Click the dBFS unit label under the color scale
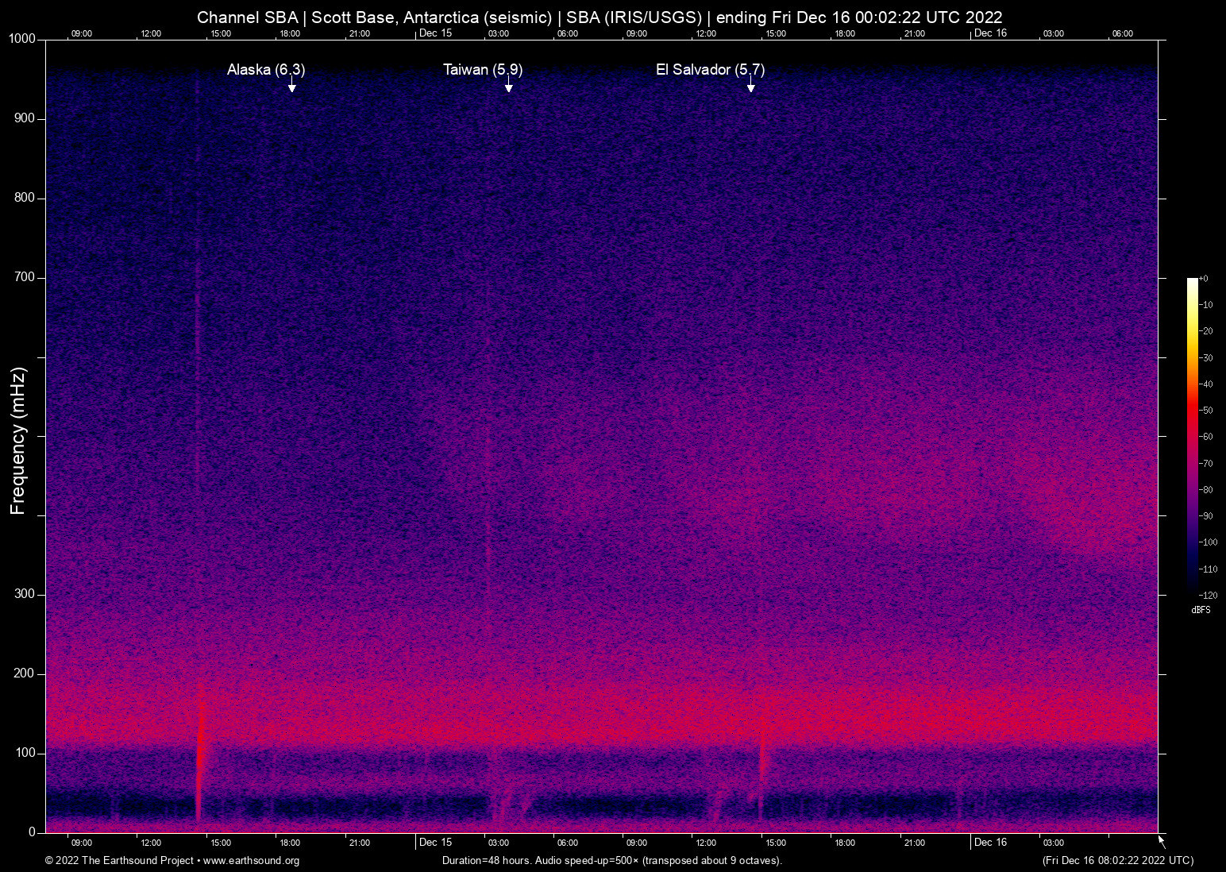This screenshot has height=872, width=1226. point(1201,610)
